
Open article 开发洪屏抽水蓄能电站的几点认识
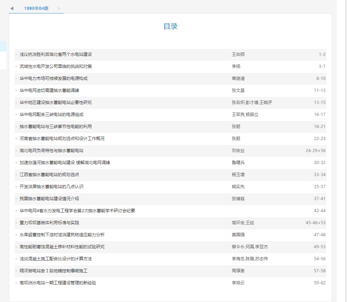point(51,186)
